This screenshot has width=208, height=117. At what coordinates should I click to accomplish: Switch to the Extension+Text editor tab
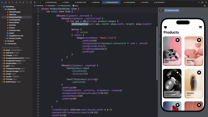80,2
